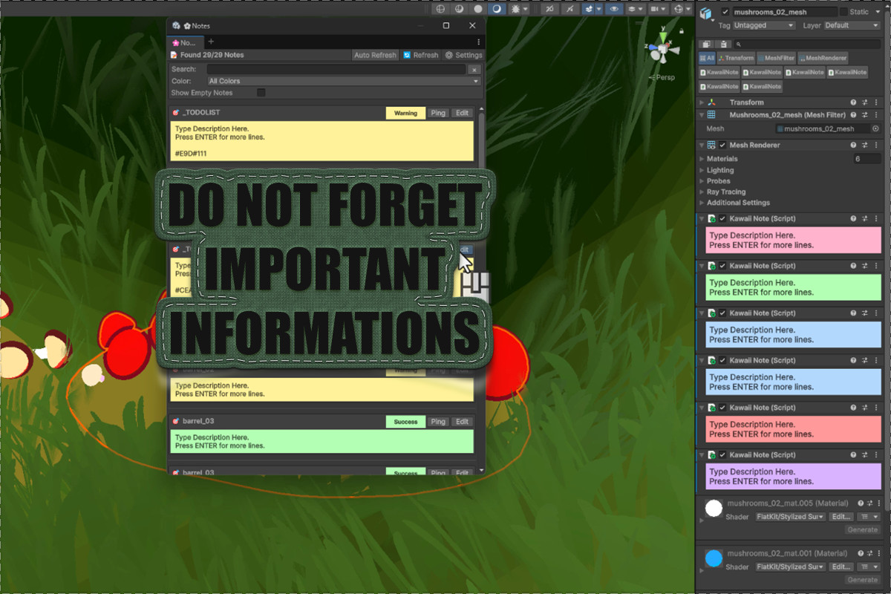This screenshot has width=891, height=594.
Task: Disable the mushrooms_02_mesh active checkbox
Action: click(725, 12)
